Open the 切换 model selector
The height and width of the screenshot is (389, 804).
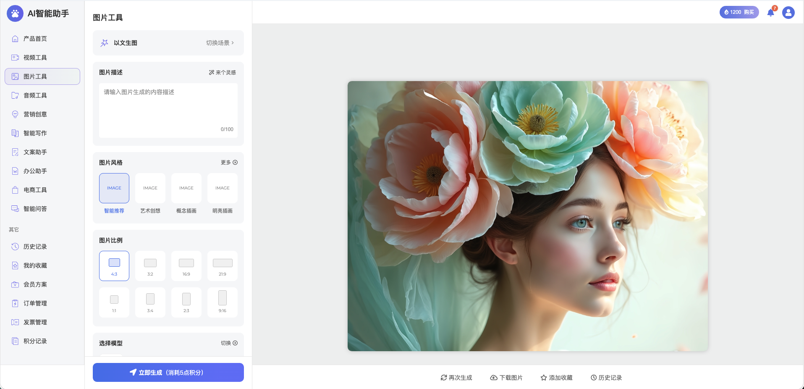(x=229, y=343)
